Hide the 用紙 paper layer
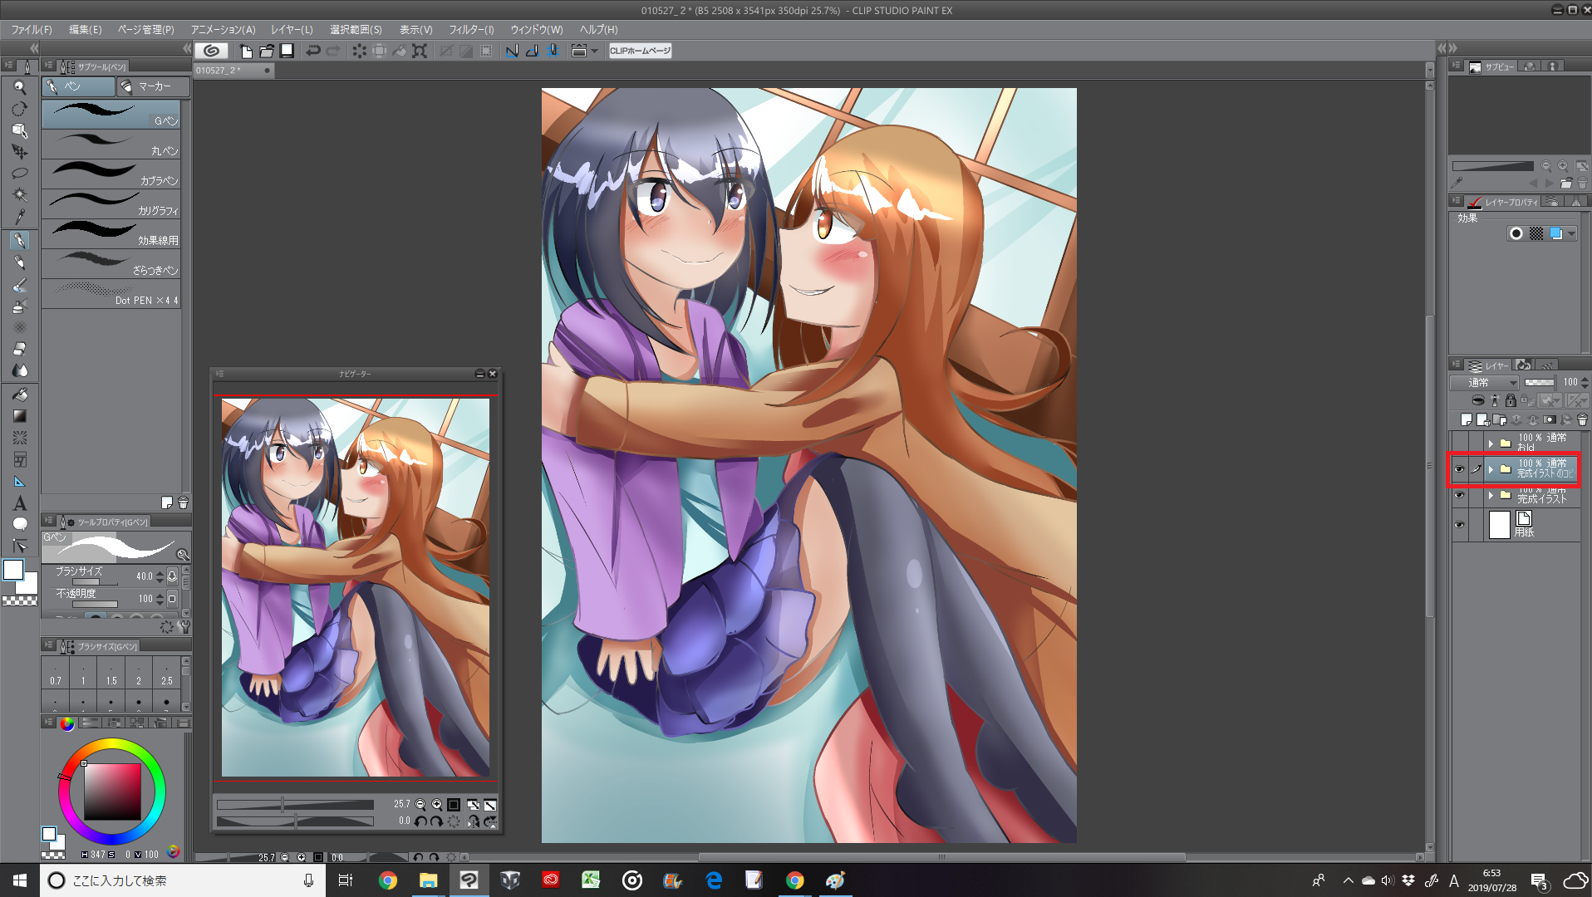Image resolution: width=1592 pixels, height=897 pixels. click(x=1459, y=525)
